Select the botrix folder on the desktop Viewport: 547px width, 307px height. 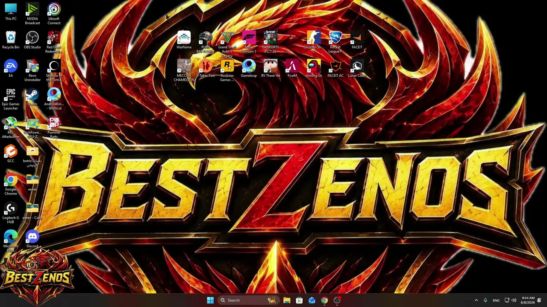tap(32, 156)
